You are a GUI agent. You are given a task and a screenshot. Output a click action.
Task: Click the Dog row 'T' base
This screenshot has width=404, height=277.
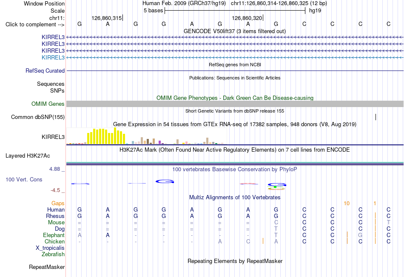tap(276, 229)
